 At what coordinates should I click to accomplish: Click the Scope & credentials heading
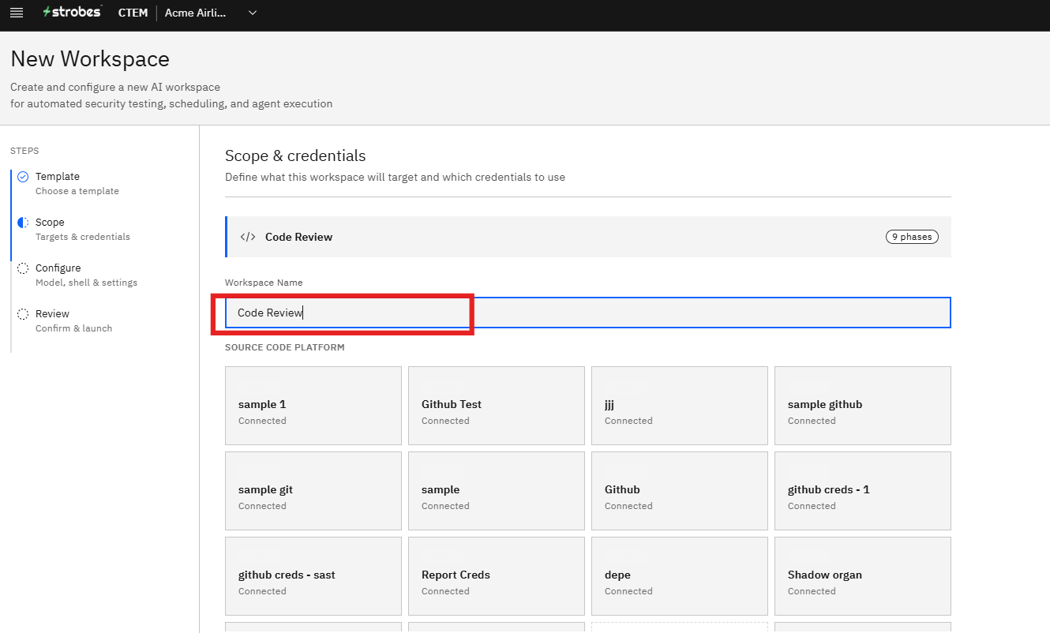pos(295,155)
